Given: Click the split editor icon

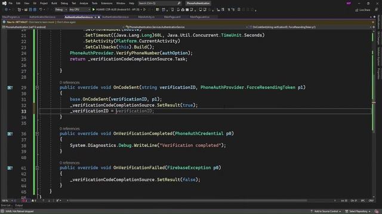Looking at the screenshot, I should pos(374,27).
